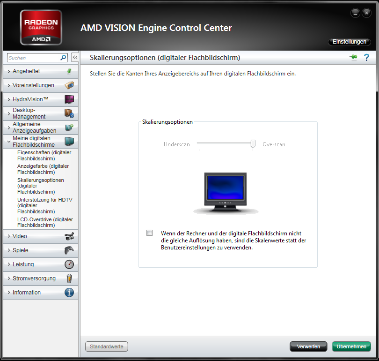
Task: Click the Voreinstellungen icon
Action: point(69,85)
